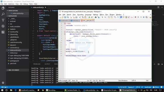Open Genymotion from the taskbar
164x92 pixels.
pos(109,90)
